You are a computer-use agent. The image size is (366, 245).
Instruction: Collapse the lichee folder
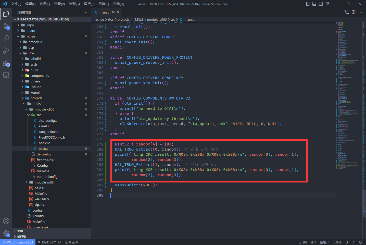(x=18, y=36)
